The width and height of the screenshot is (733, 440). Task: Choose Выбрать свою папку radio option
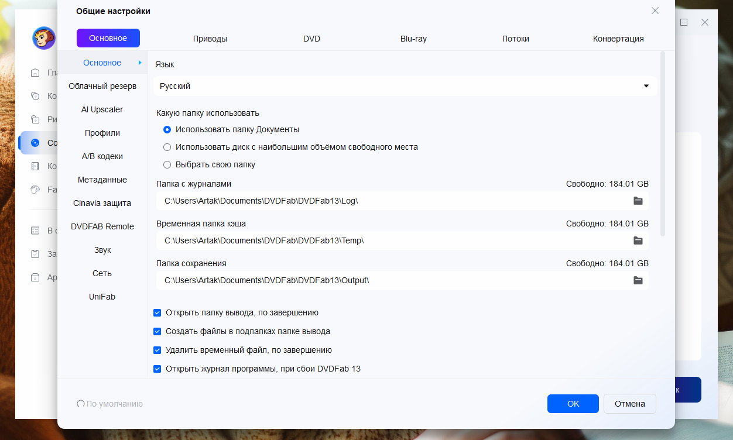point(167,164)
